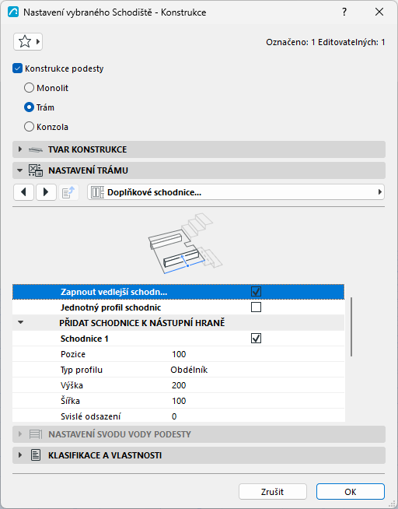This screenshot has height=509, width=398.
Task: Open the Doplňkové schodnice page dropdown
Action: [x=236, y=192]
